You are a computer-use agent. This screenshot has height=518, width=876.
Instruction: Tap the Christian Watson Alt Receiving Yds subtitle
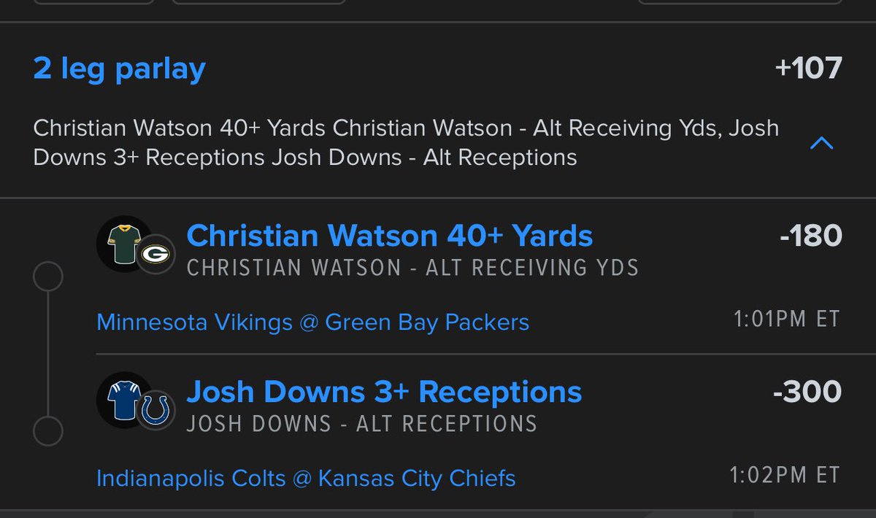coord(412,268)
